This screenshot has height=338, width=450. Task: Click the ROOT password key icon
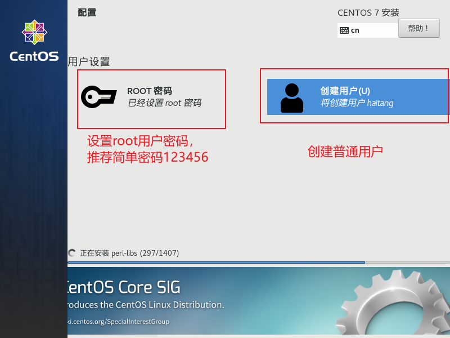(99, 97)
